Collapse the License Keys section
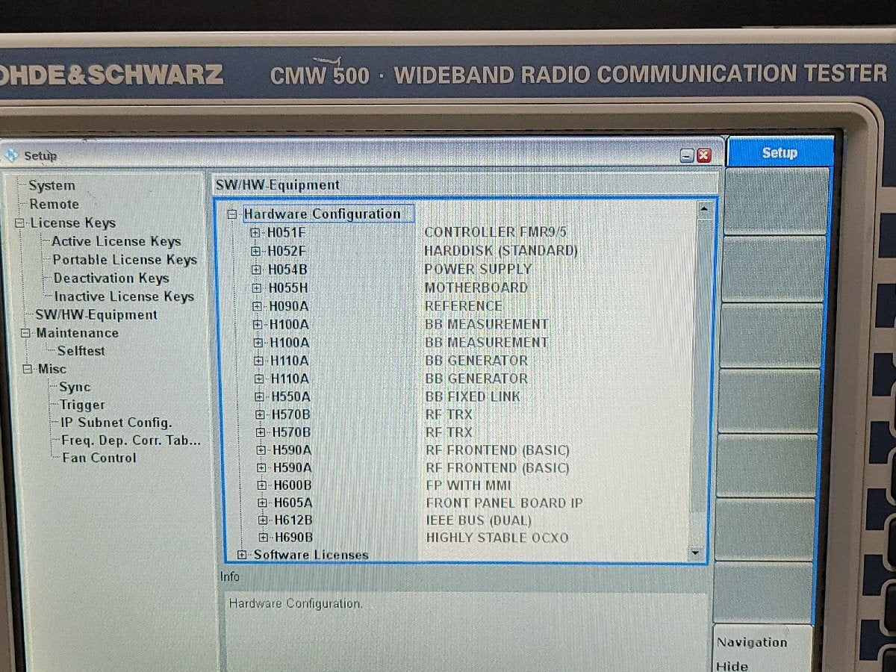The image size is (896, 672). pos(21,223)
